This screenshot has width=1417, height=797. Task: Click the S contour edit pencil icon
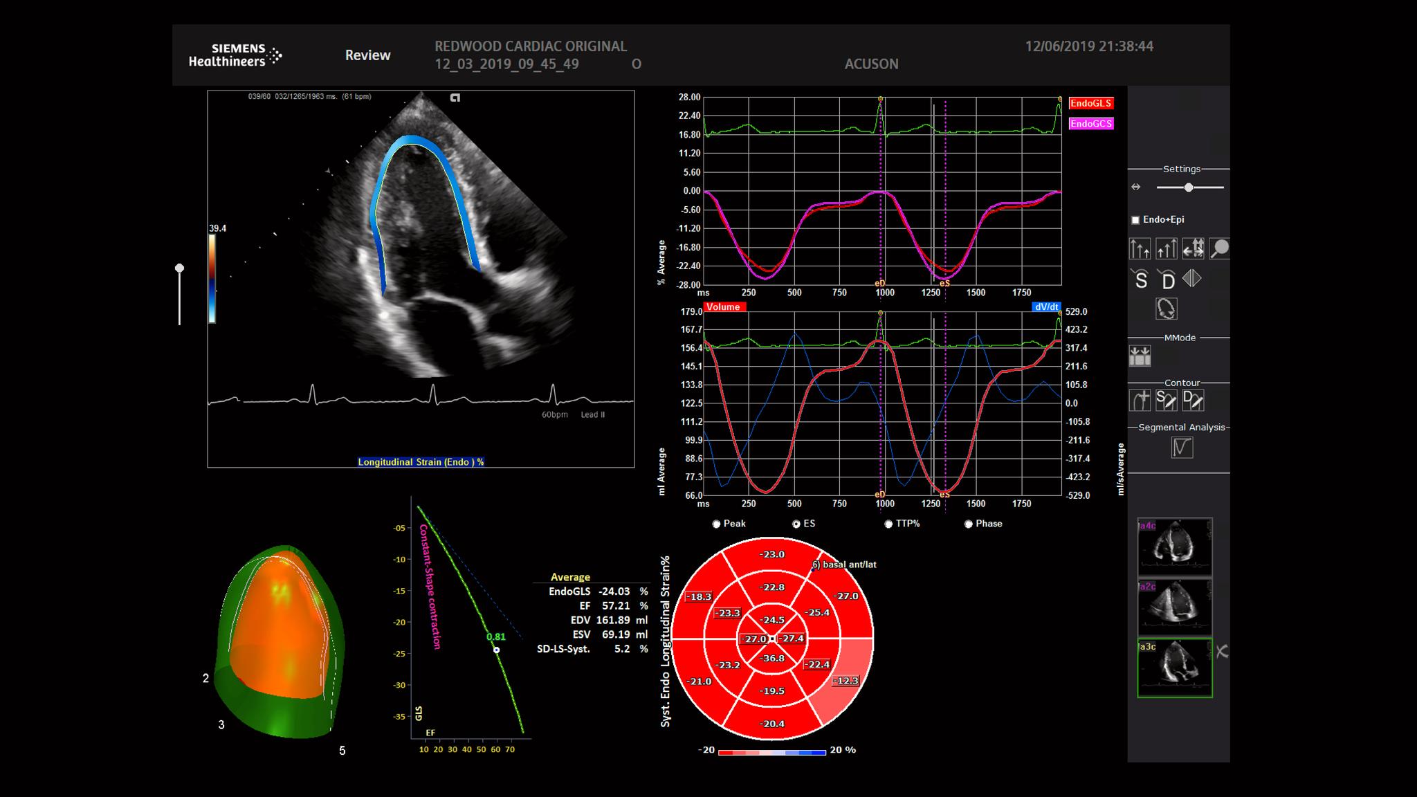(x=1166, y=400)
